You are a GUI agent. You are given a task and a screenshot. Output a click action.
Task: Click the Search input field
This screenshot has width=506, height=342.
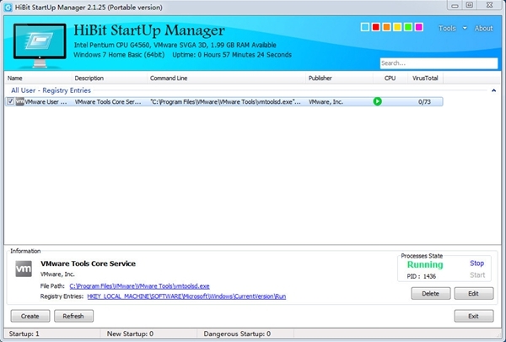(x=439, y=63)
